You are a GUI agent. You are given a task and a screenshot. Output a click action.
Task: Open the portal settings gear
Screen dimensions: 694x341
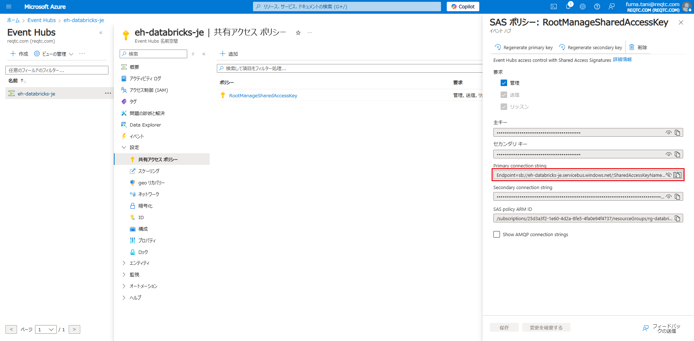582,7
